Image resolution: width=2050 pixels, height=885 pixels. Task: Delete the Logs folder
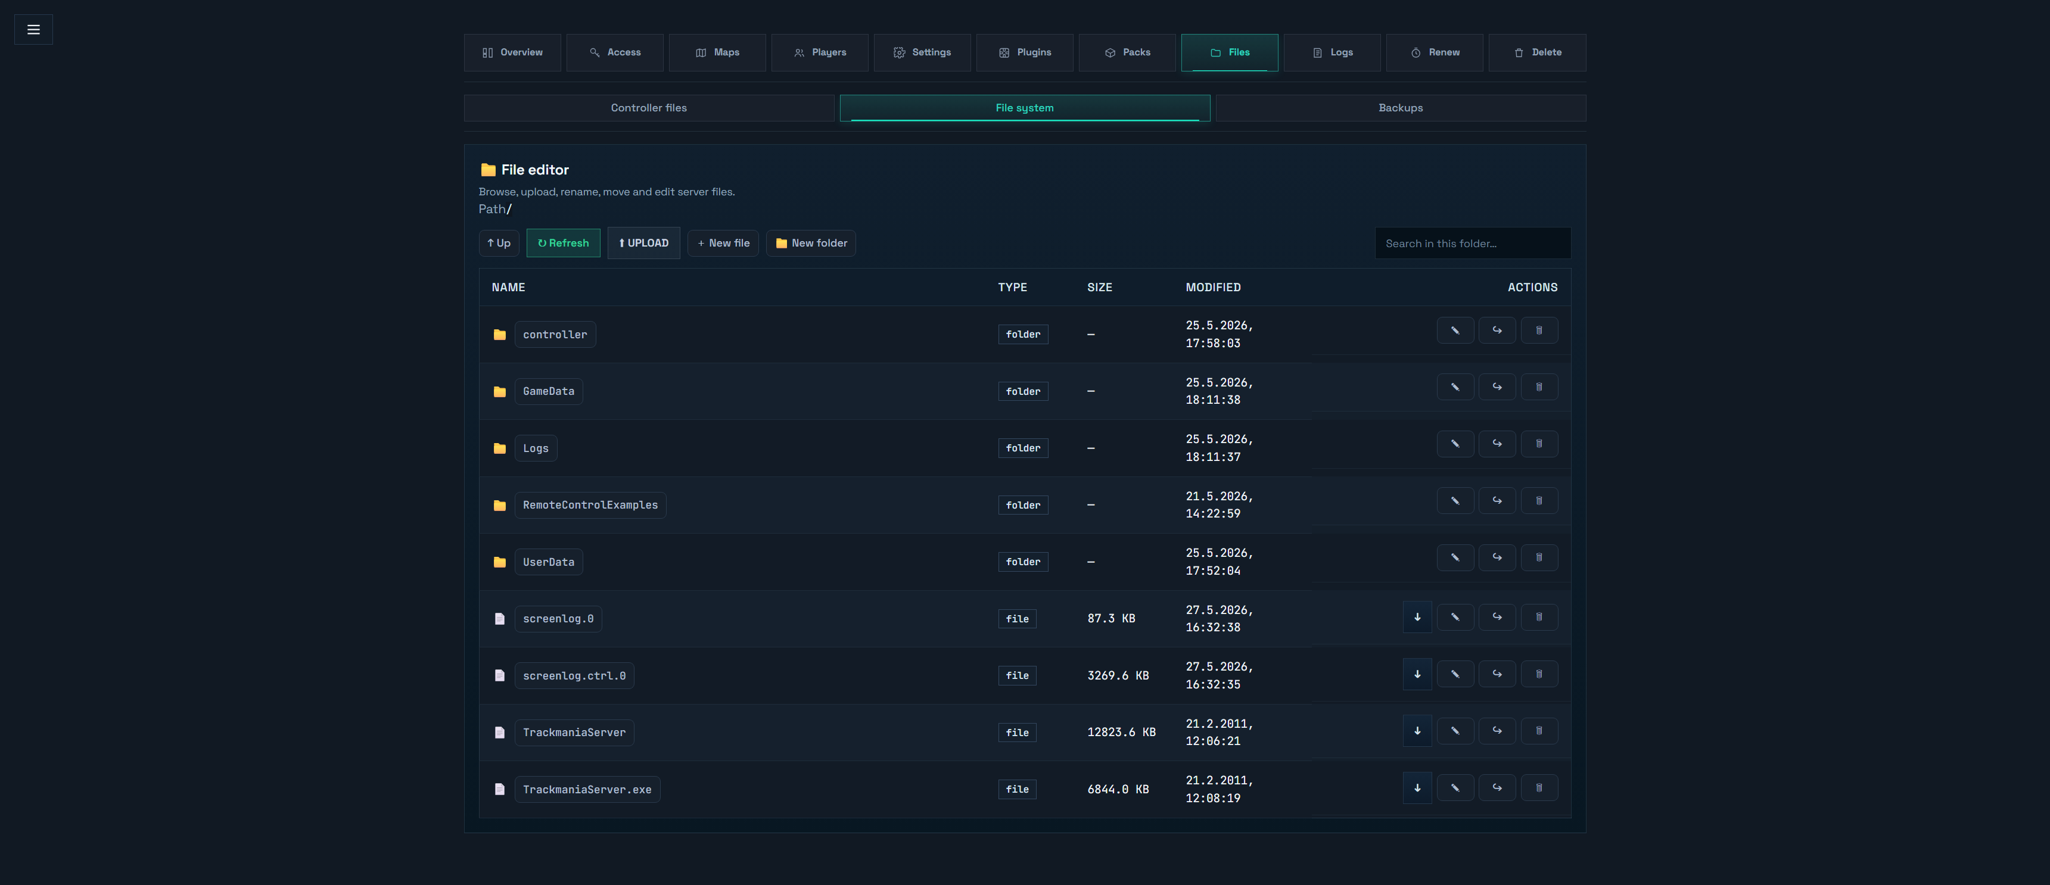tap(1538, 443)
